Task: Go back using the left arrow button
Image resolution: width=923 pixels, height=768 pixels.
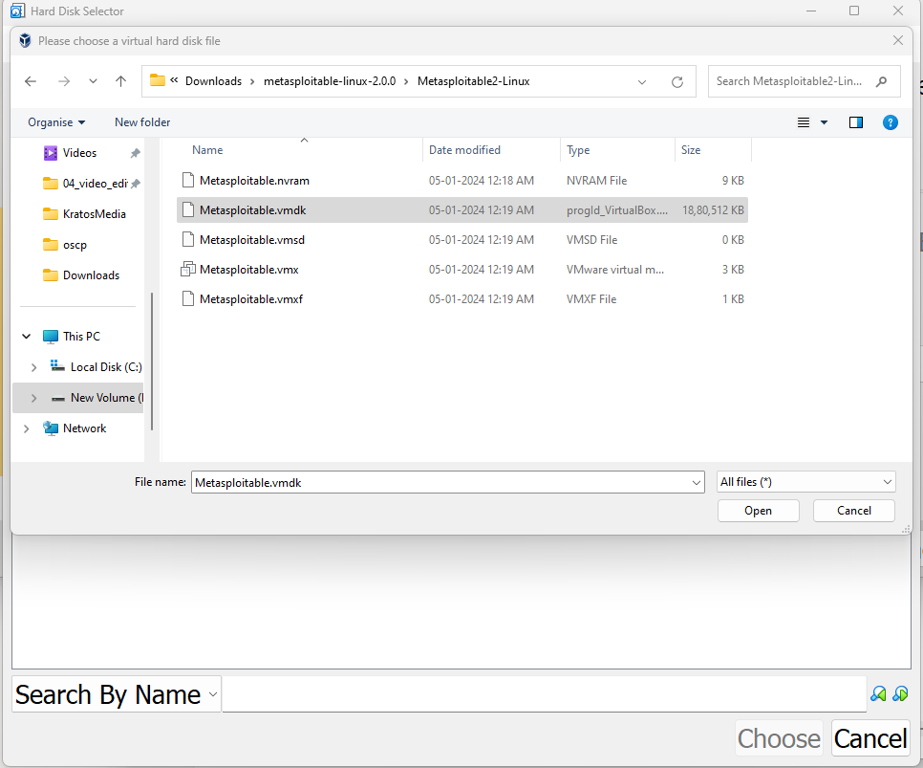Action: pos(31,81)
